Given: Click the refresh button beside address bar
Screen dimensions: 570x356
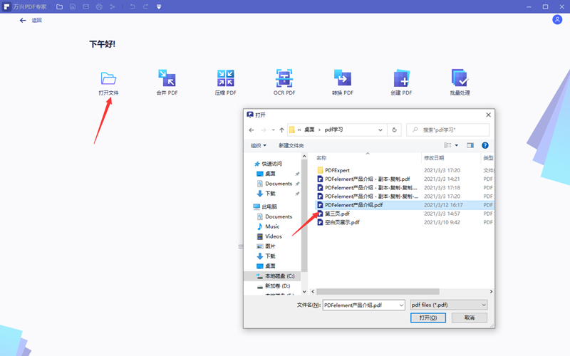Looking at the screenshot, I should tap(394, 130).
